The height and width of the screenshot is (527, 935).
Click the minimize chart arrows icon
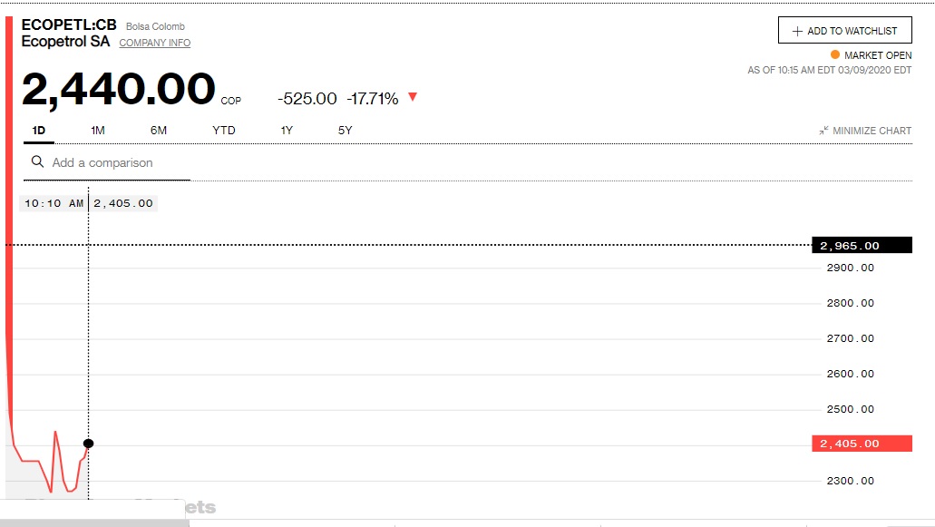pyautogui.click(x=823, y=131)
